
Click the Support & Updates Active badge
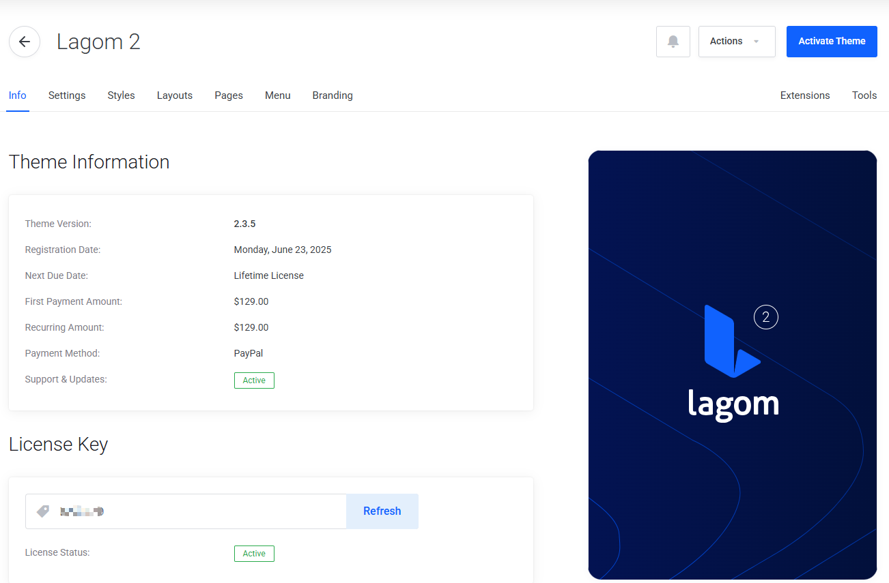click(254, 380)
